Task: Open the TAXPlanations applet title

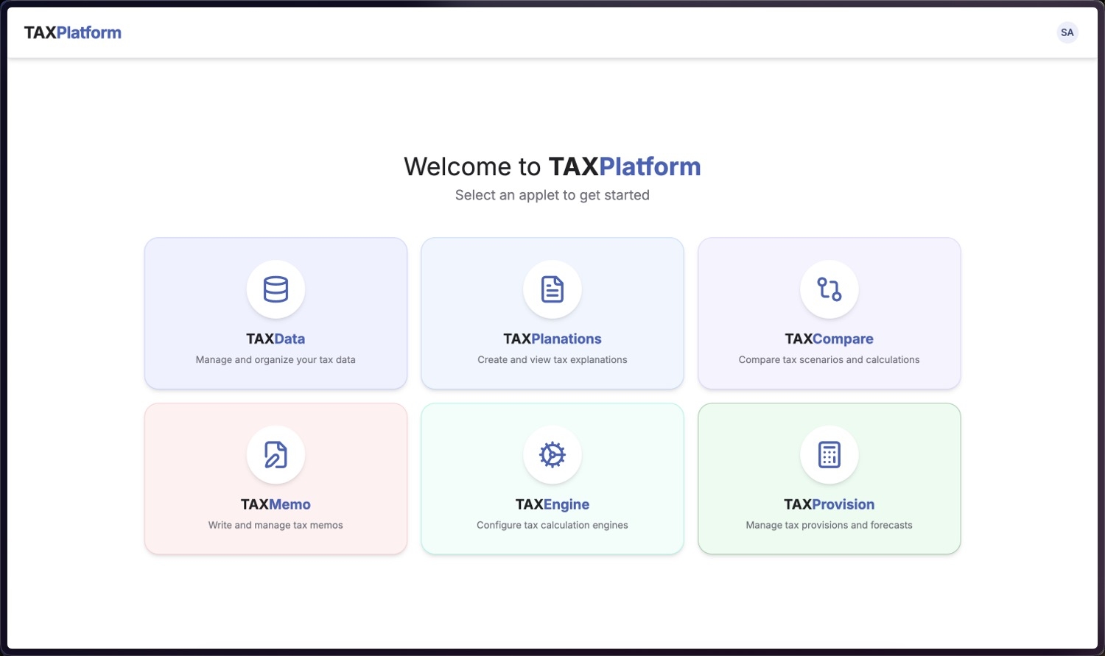Action: [552, 339]
